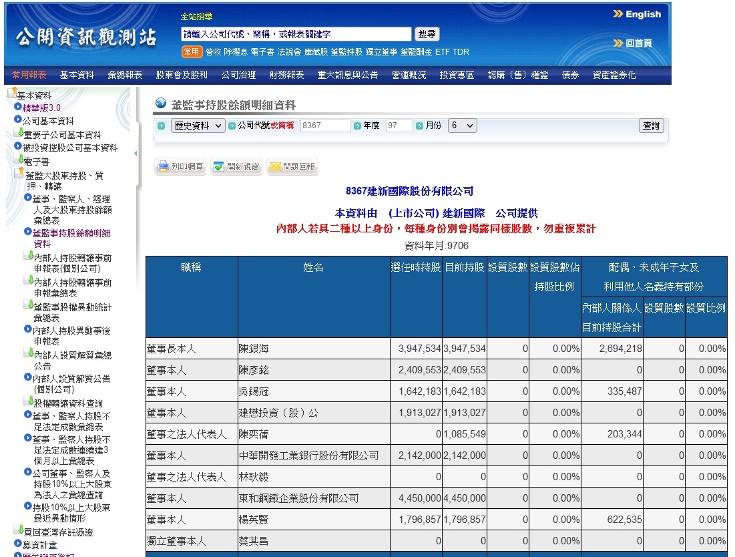Open 公司董事、監察人及持股10%以上大股東為法人之彙總查詢 item
Image resolution: width=735 pixels, height=557 pixels.
pyautogui.click(x=71, y=484)
